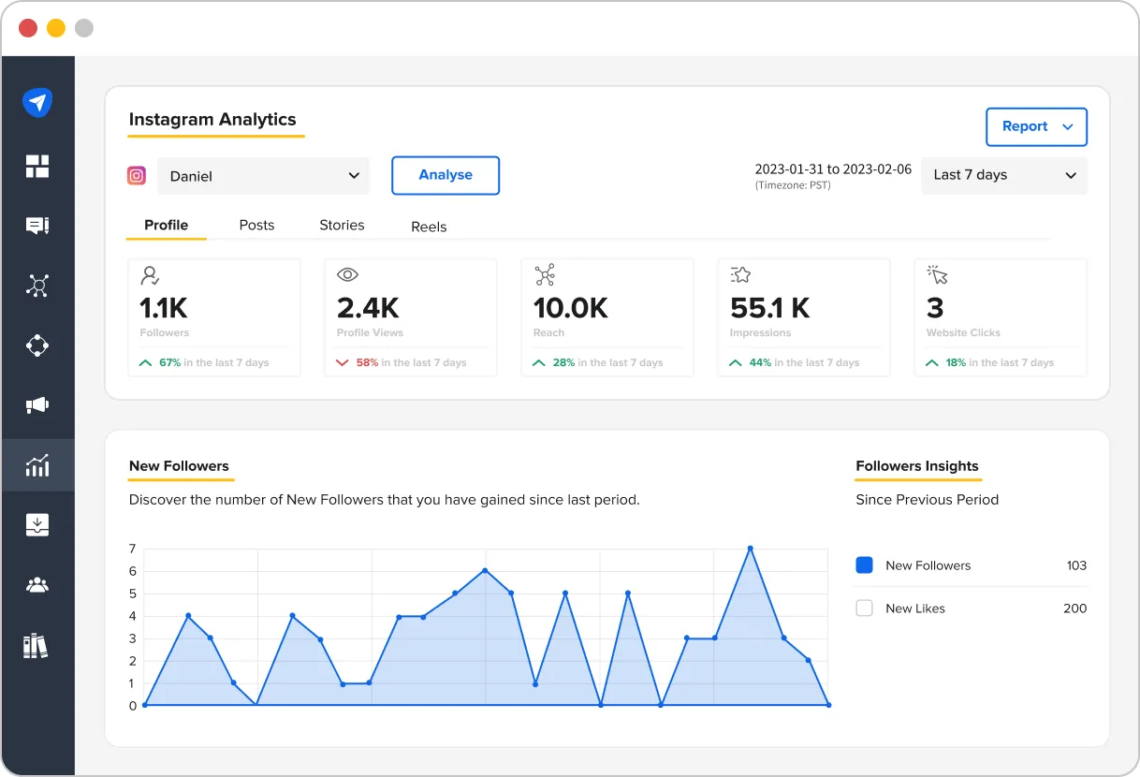Open the megaphone icon in sidebar

37,405
